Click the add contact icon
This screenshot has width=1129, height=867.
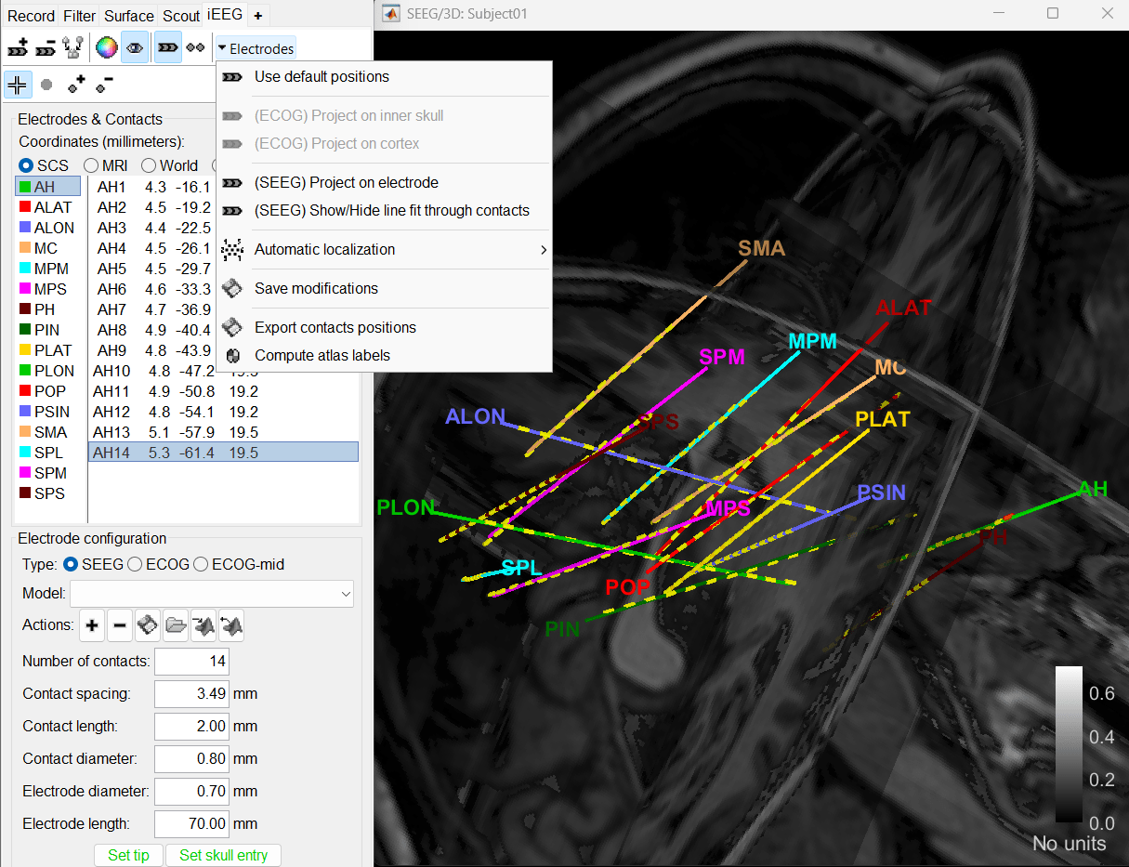76,85
